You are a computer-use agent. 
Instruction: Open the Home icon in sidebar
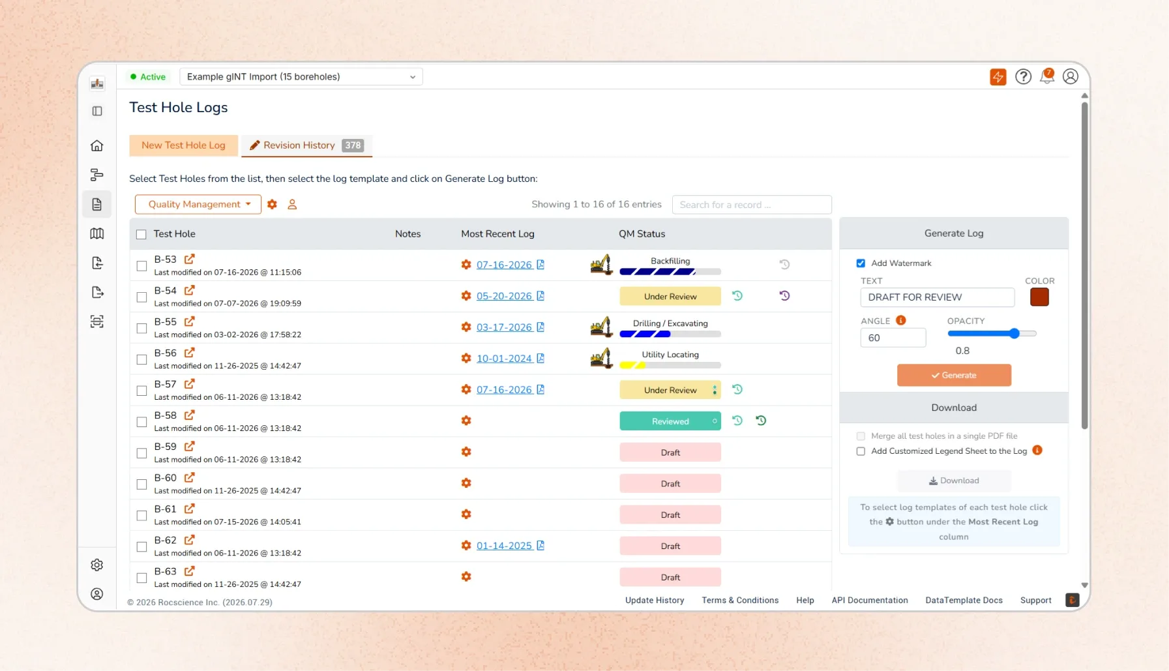[x=97, y=145]
